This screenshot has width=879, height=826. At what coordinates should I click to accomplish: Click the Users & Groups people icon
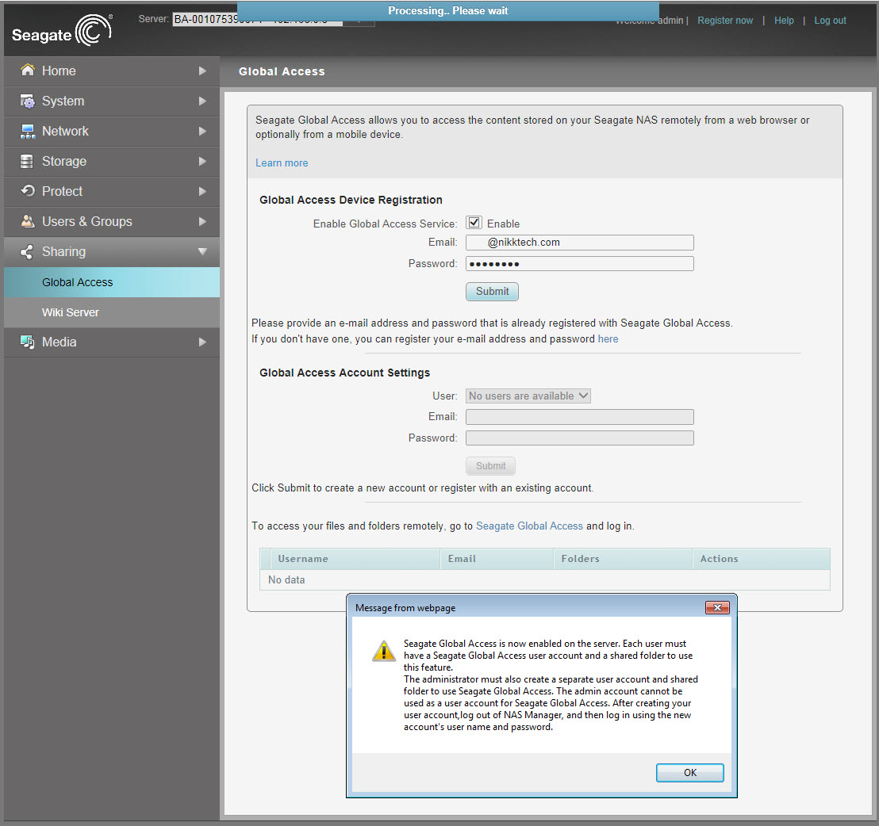28,221
